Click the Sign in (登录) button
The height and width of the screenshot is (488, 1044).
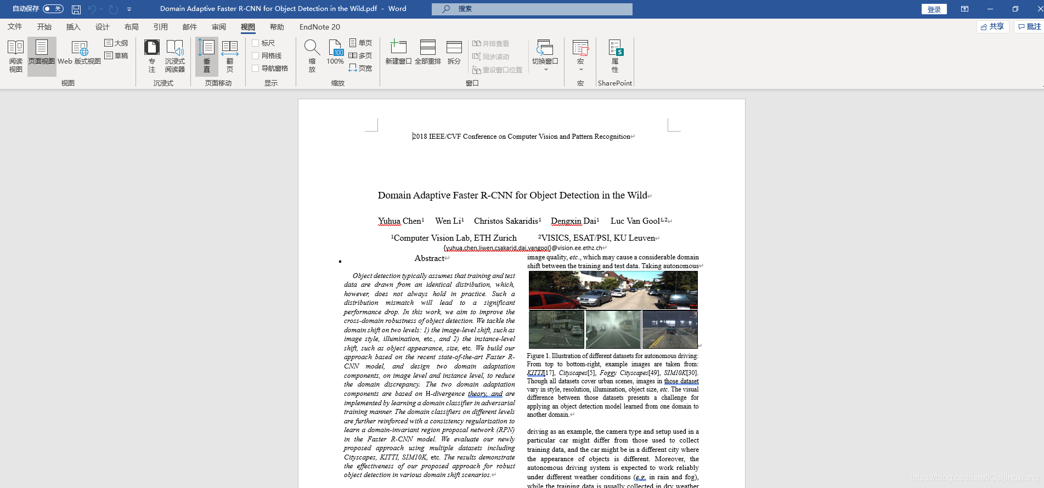click(934, 9)
